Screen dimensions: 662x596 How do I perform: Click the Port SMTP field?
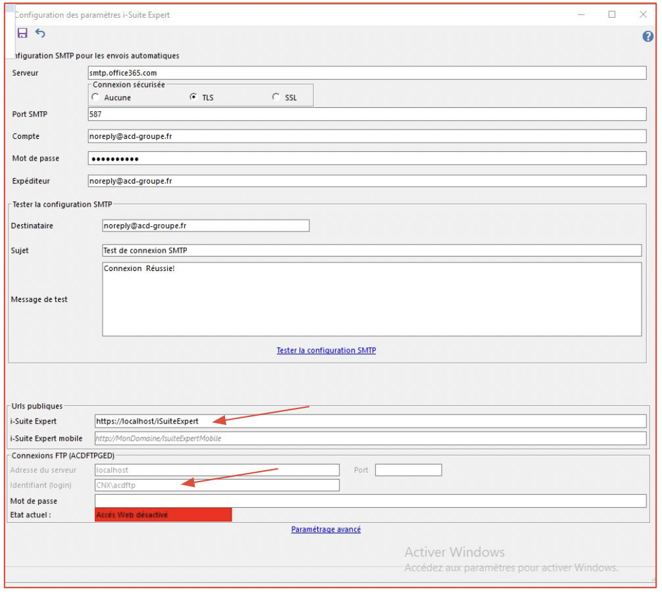point(367,114)
